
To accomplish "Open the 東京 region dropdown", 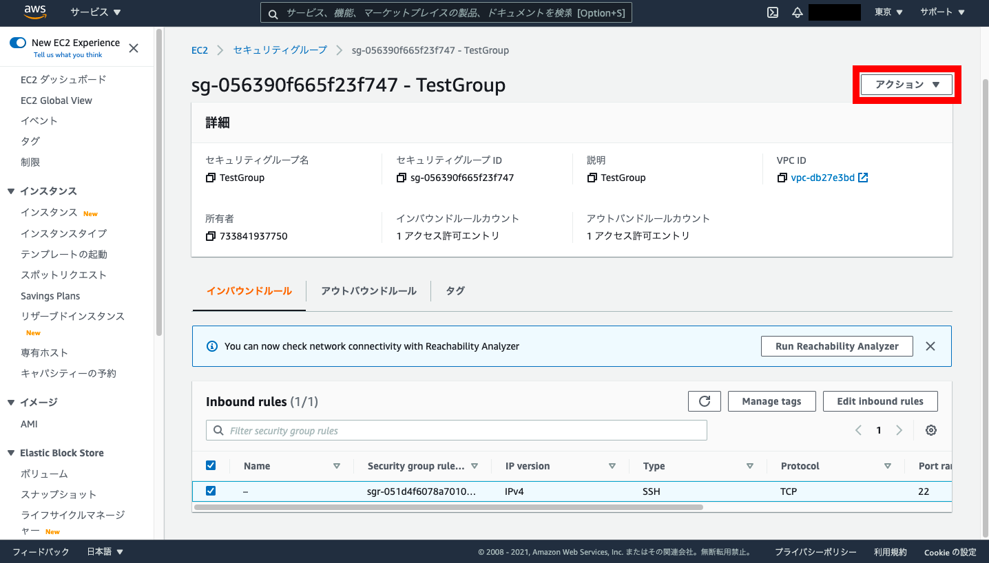I will 888,12.
